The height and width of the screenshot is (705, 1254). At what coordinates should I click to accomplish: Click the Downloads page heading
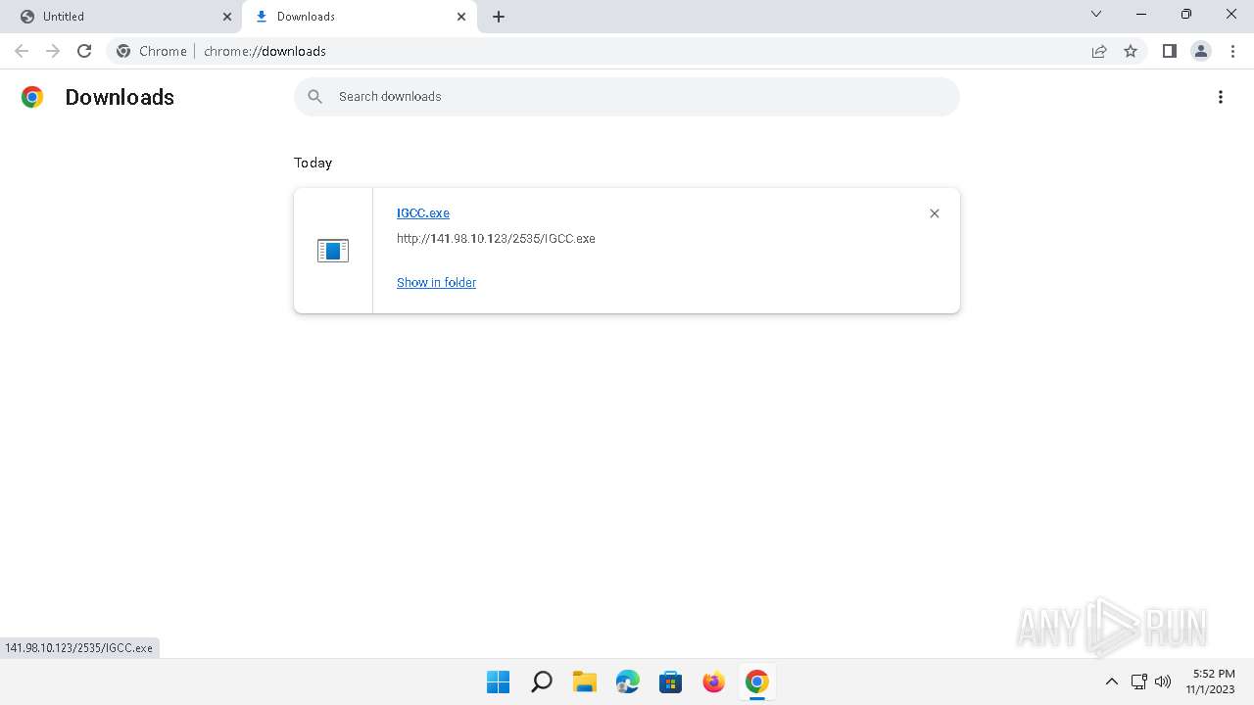120,97
